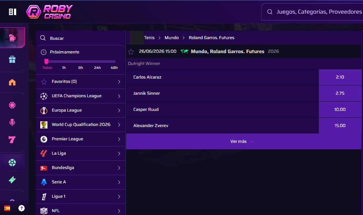Expand Favoritos (0) chevron
The width and height of the screenshot is (363, 215).
pyautogui.click(x=119, y=82)
